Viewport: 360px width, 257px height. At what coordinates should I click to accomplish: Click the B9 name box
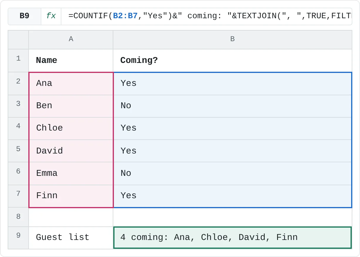[24, 16]
